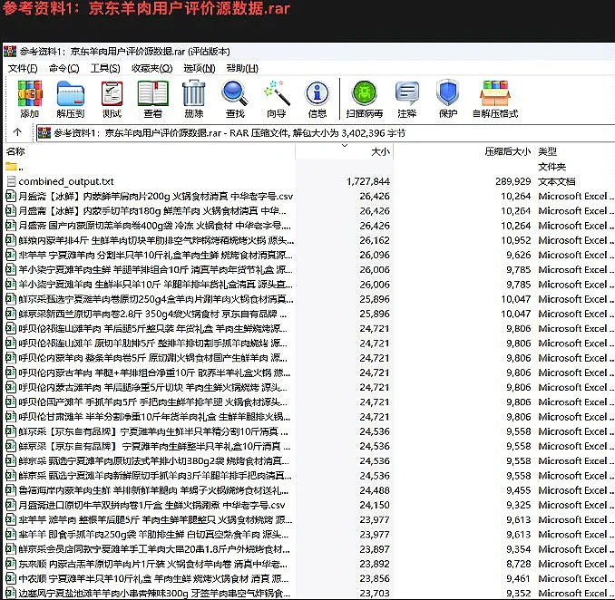Image resolution: width=615 pixels, height=600 pixels.
Task: Open the 收藏夹(O) menu
Action: (x=151, y=69)
